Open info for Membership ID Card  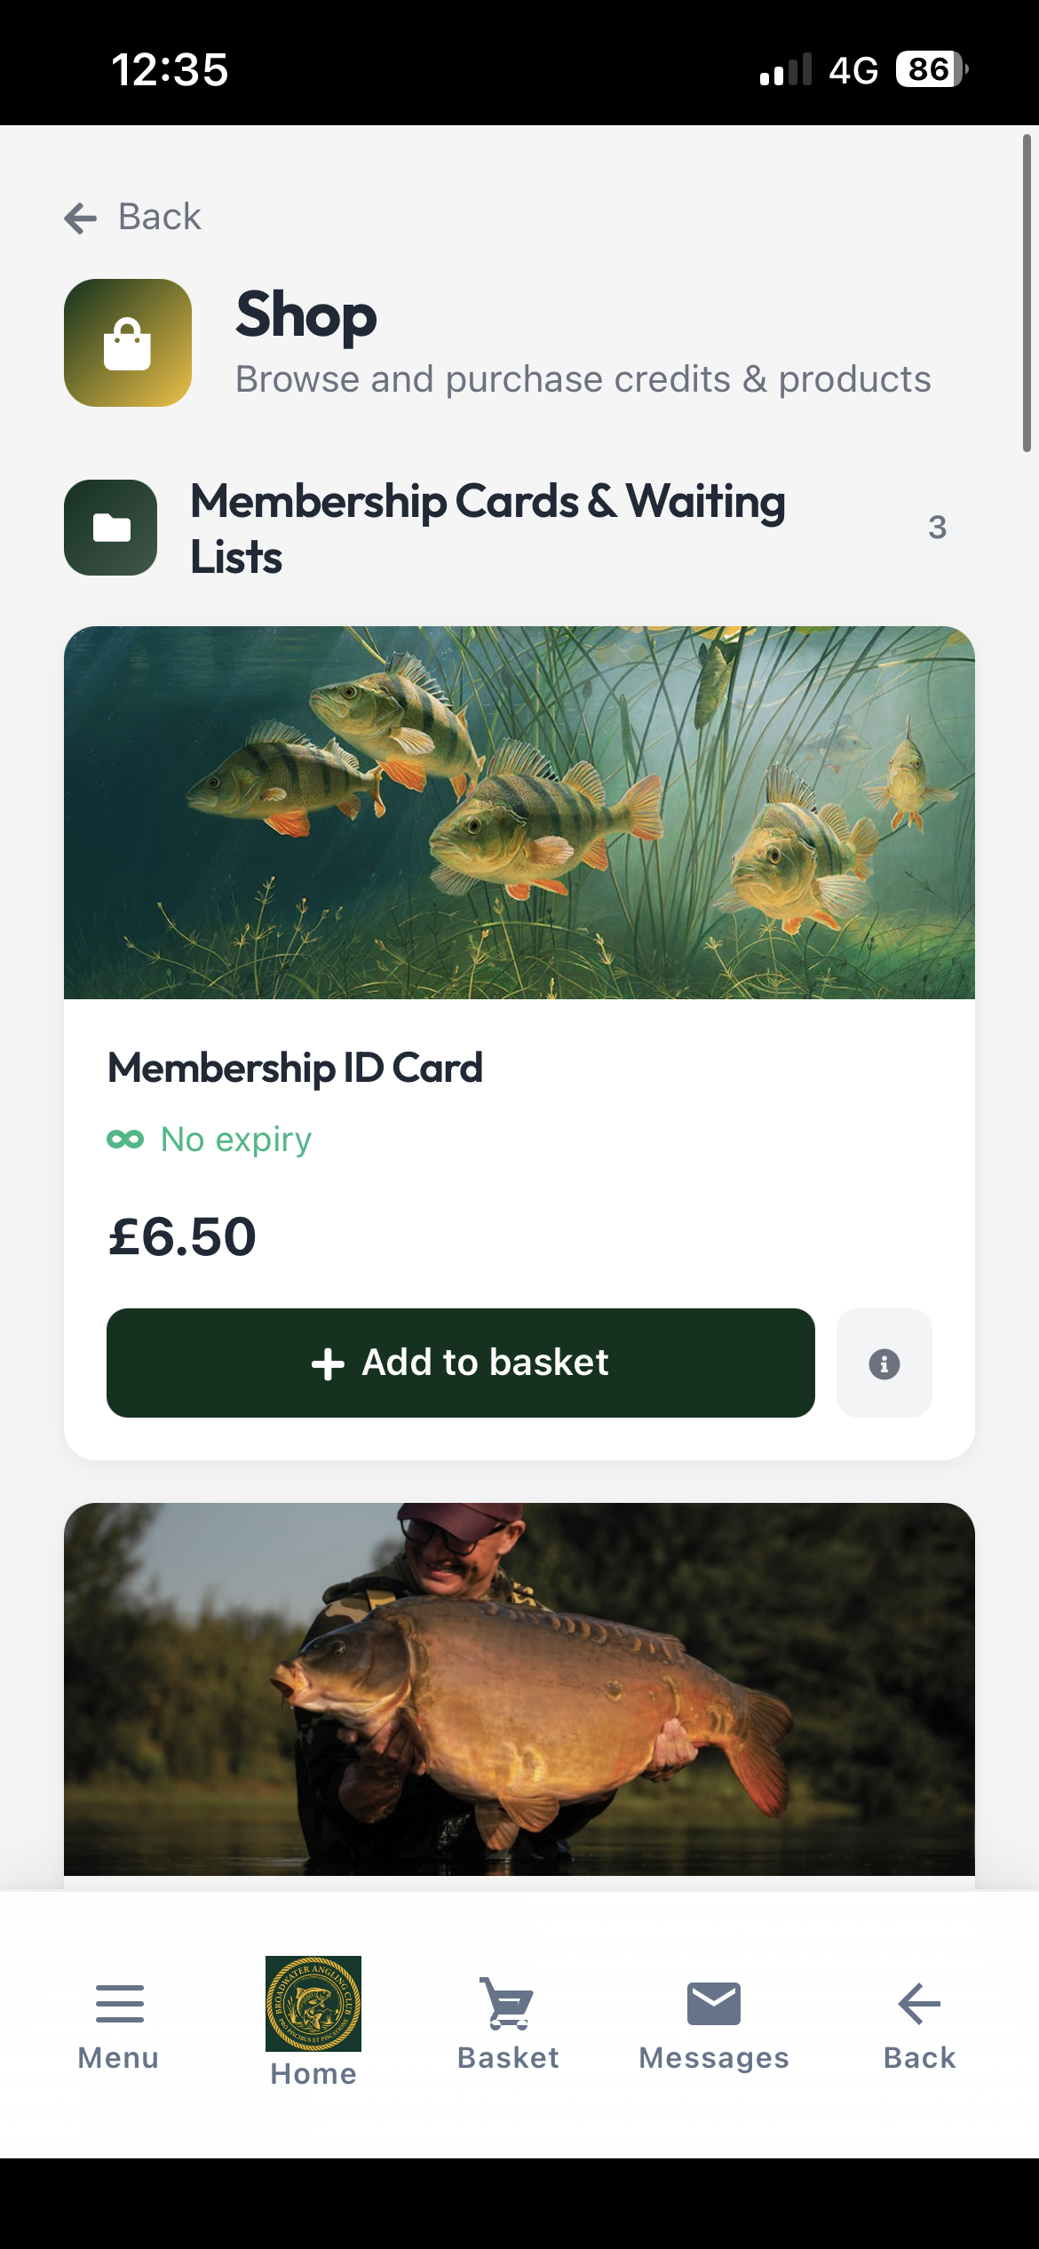tap(884, 1363)
